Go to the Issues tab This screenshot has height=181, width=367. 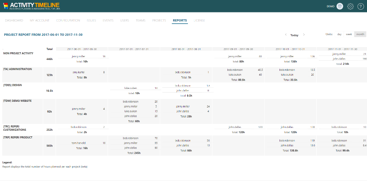(x=91, y=20)
